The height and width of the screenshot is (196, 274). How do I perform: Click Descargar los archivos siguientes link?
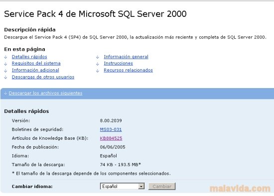tap(45, 93)
